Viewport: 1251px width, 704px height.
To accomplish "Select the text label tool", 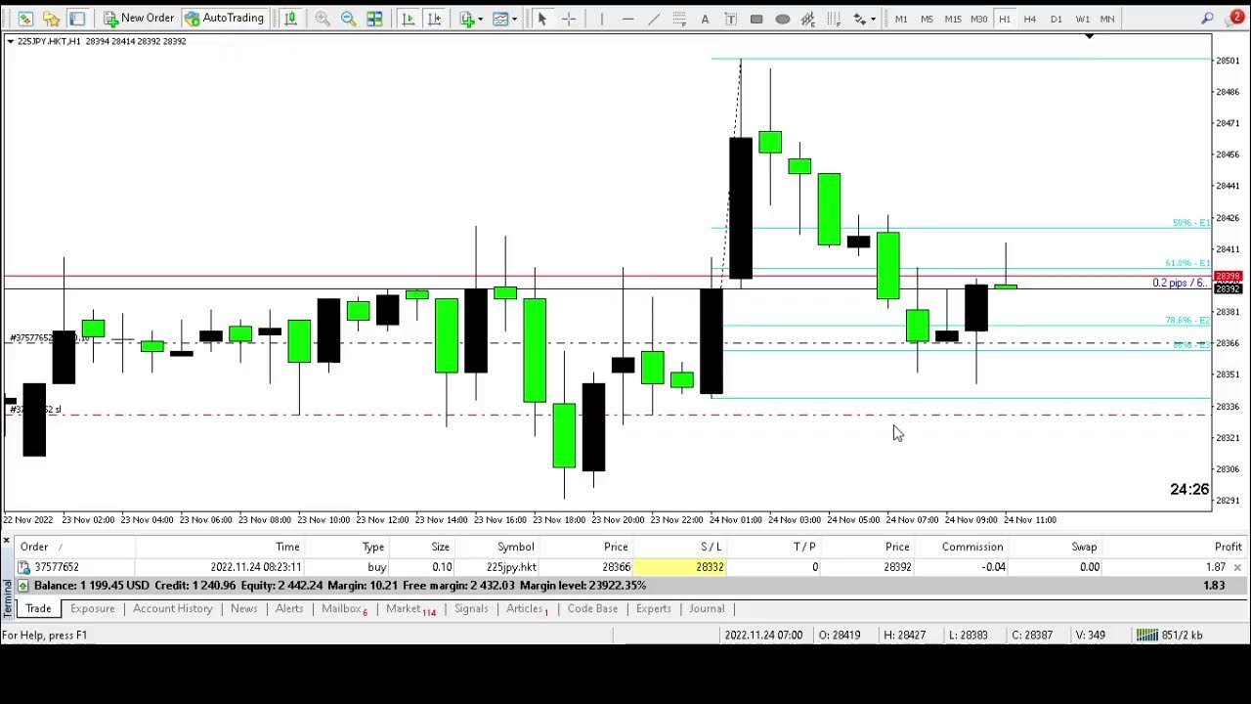I will [x=730, y=19].
